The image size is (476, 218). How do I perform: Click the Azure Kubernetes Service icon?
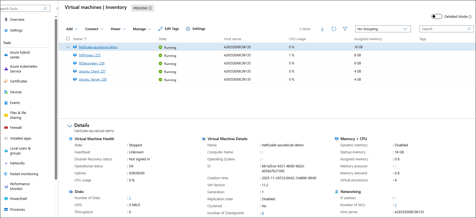point(6,69)
